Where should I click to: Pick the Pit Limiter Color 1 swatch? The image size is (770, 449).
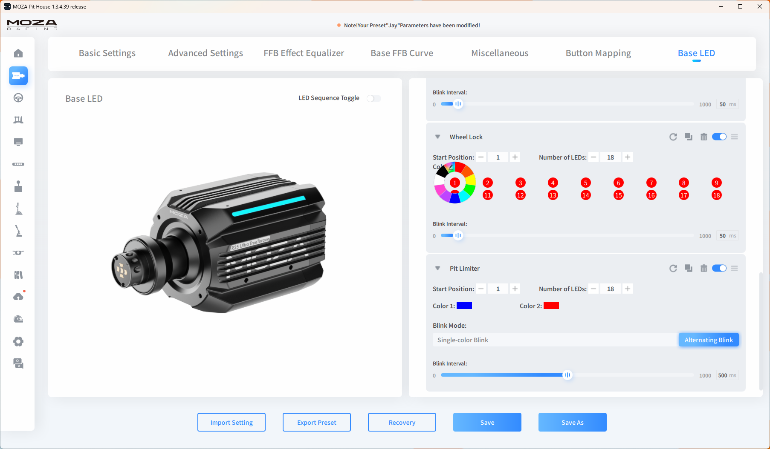pos(464,306)
